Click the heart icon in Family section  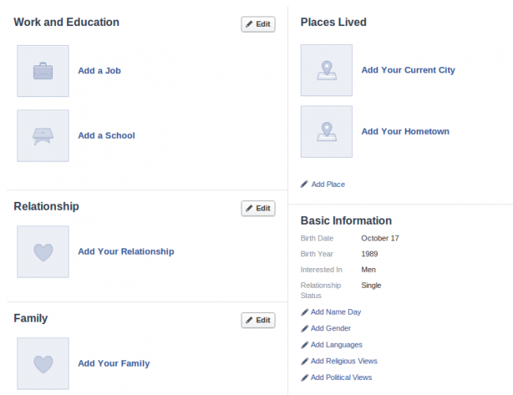coord(43,363)
